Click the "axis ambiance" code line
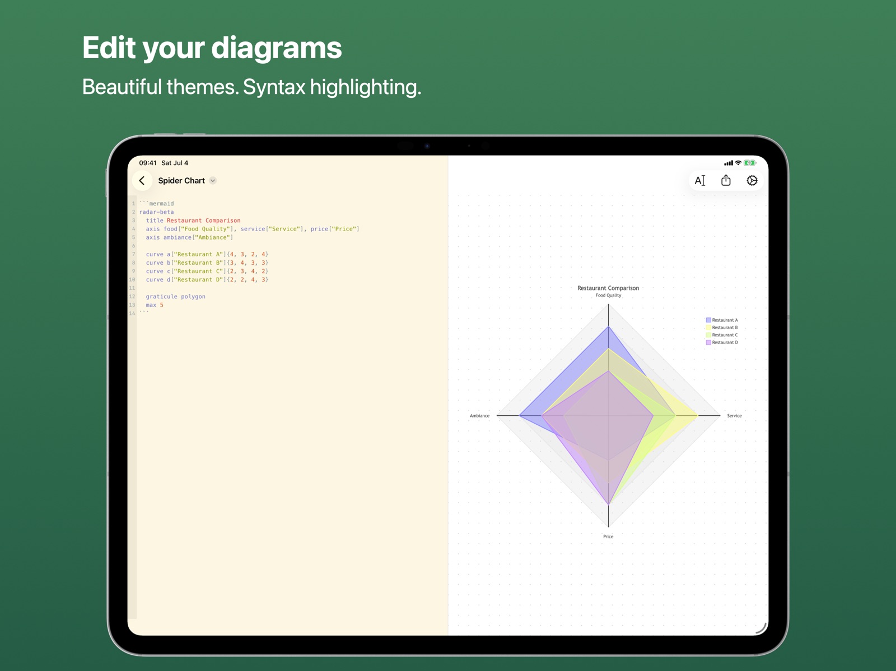Image resolution: width=896 pixels, height=671 pixels. pos(189,237)
